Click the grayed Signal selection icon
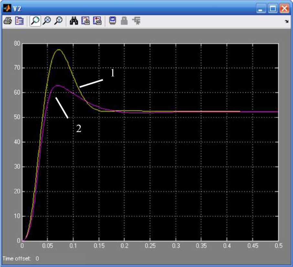Screen dimensions: 293x267 pos(136,21)
